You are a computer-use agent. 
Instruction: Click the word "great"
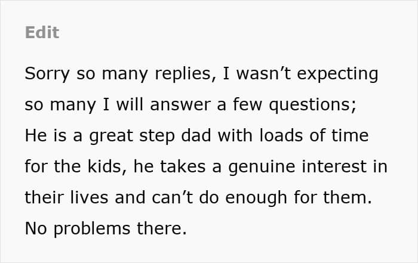pos(111,137)
